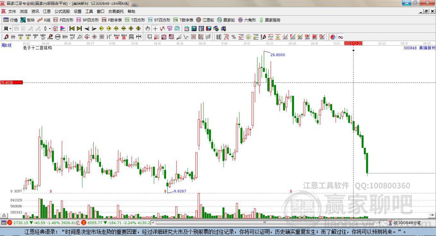
Task: Expand the period 月 dropdown arrow
Action: 10,29
